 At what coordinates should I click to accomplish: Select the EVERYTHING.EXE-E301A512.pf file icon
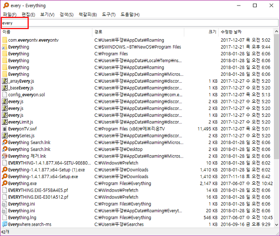pyautogui.click(x=5, y=197)
